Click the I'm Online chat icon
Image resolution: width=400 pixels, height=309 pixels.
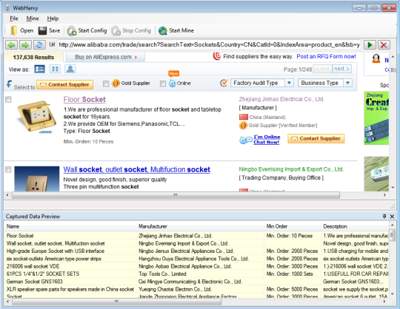pos(246,140)
